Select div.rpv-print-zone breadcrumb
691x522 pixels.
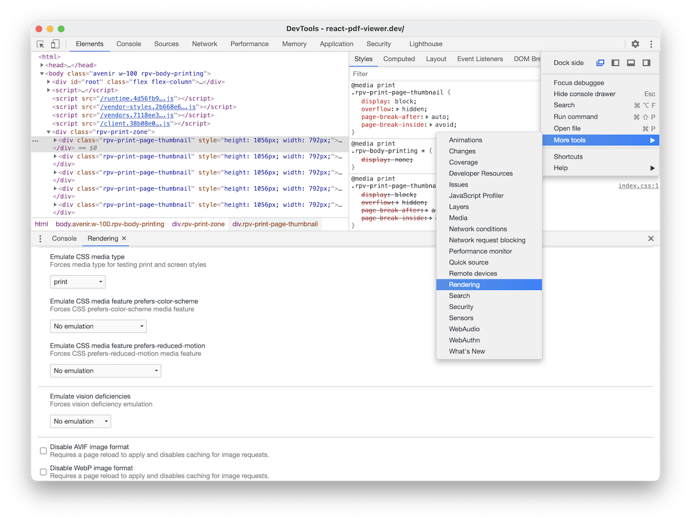198,224
